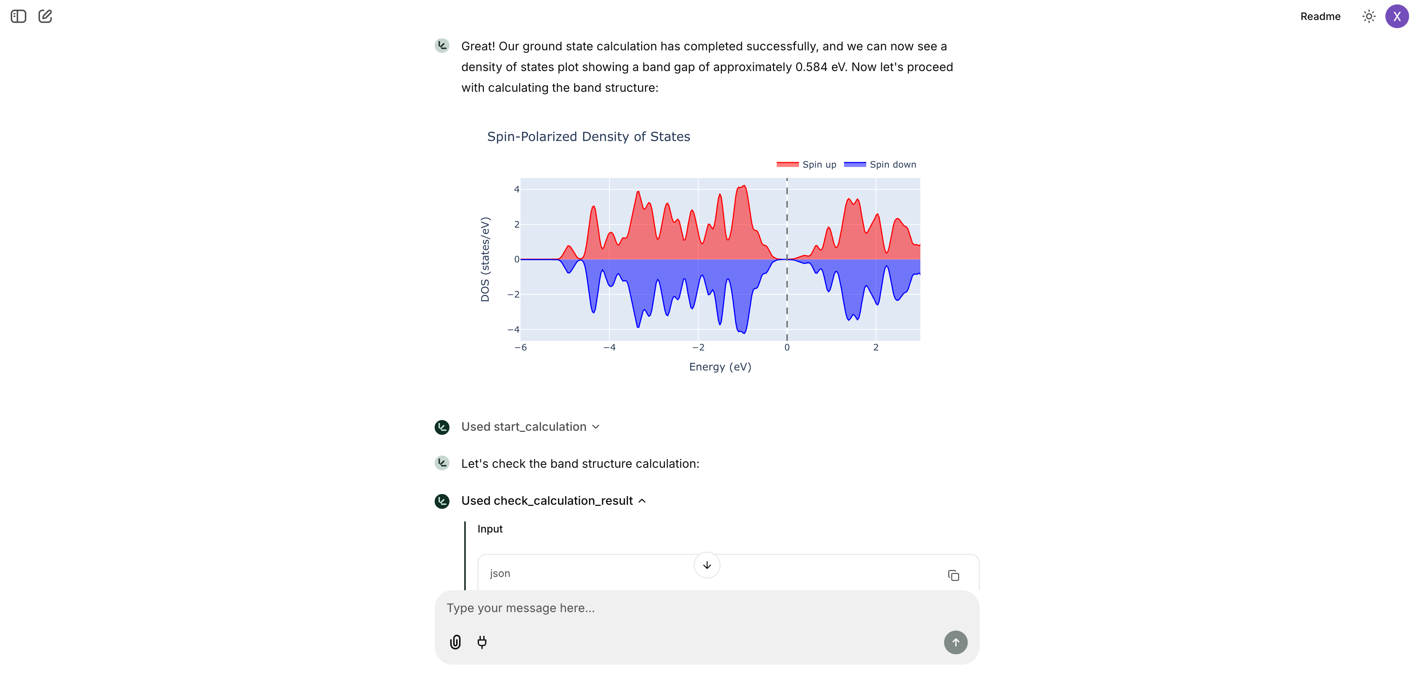Send message with the arrow button
The height and width of the screenshot is (675, 1415).
point(955,642)
